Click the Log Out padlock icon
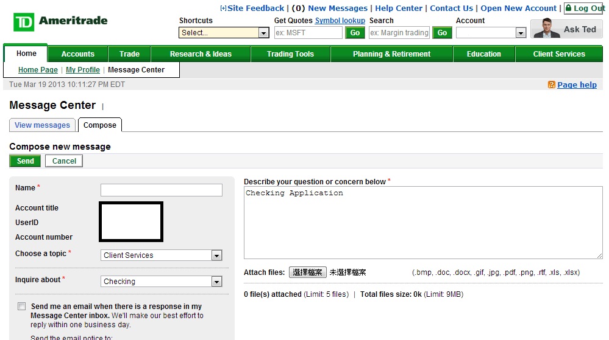 point(569,8)
